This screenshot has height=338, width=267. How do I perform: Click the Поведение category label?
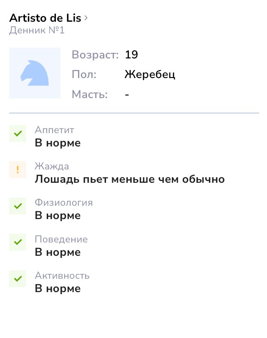point(61,239)
